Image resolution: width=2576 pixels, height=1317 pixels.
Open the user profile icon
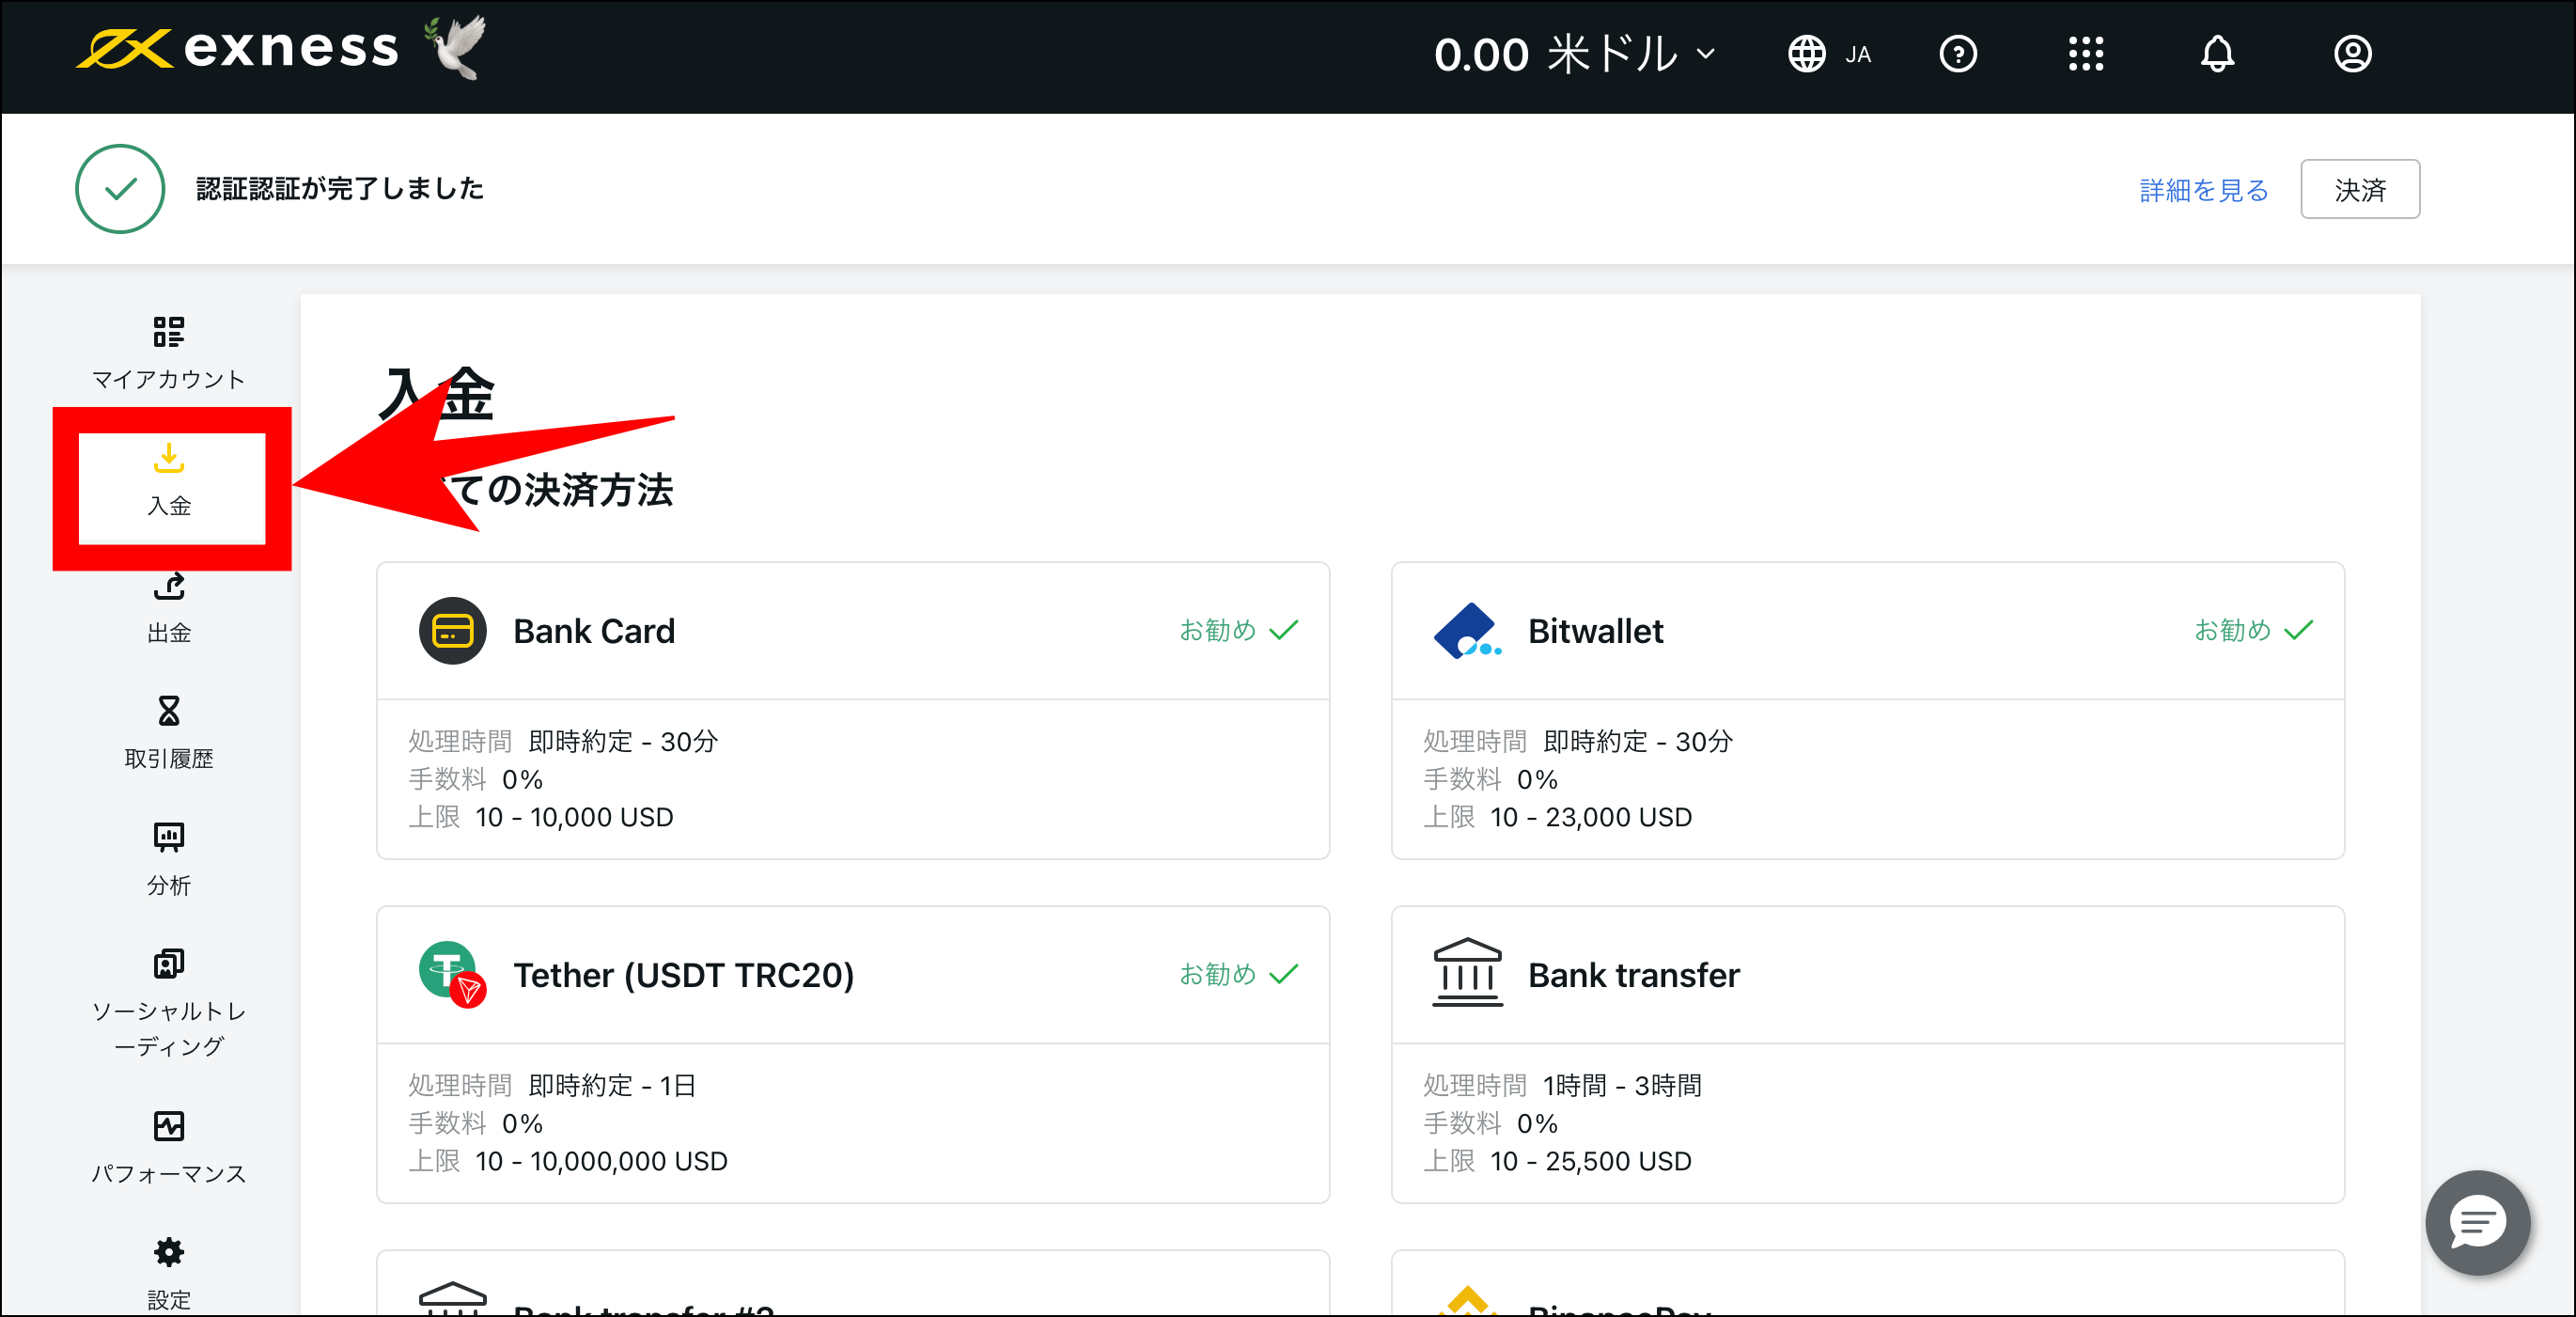point(2352,54)
